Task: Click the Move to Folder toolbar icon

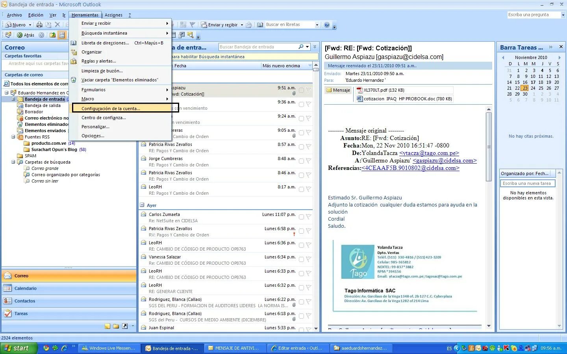Action: click(x=48, y=25)
